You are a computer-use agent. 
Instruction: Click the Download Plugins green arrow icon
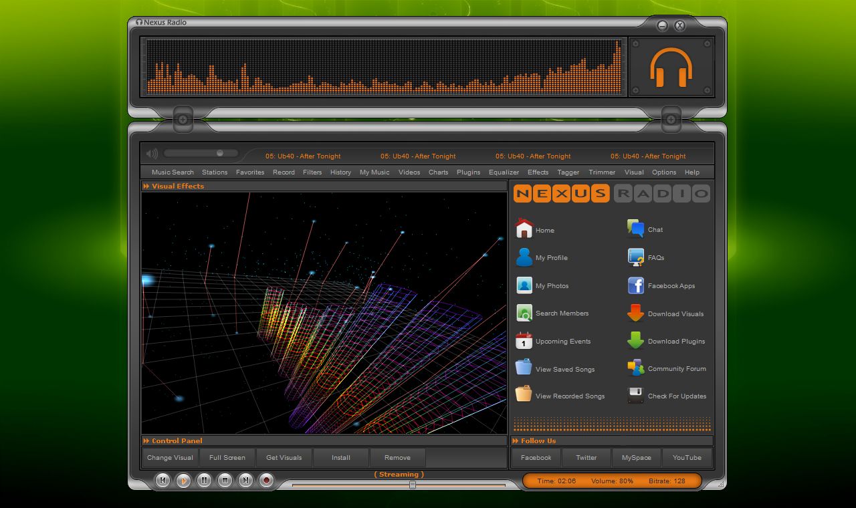[x=636, y=341]
